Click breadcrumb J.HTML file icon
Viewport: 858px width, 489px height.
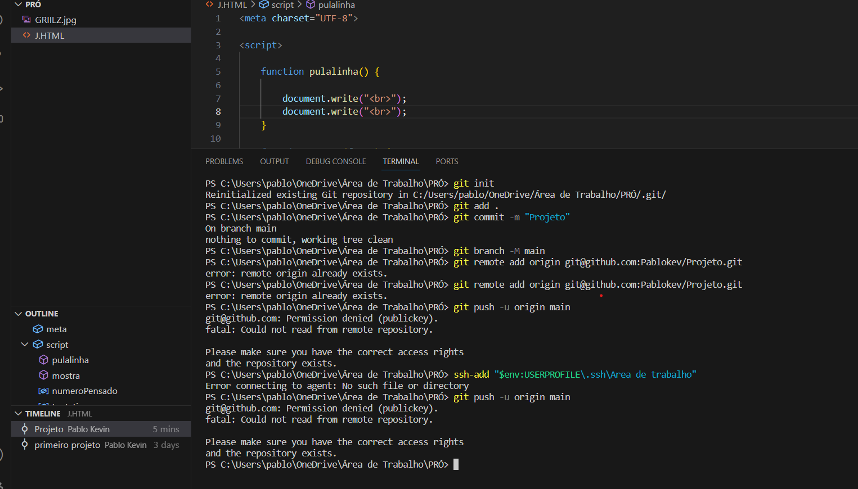(x=210, y=4)
